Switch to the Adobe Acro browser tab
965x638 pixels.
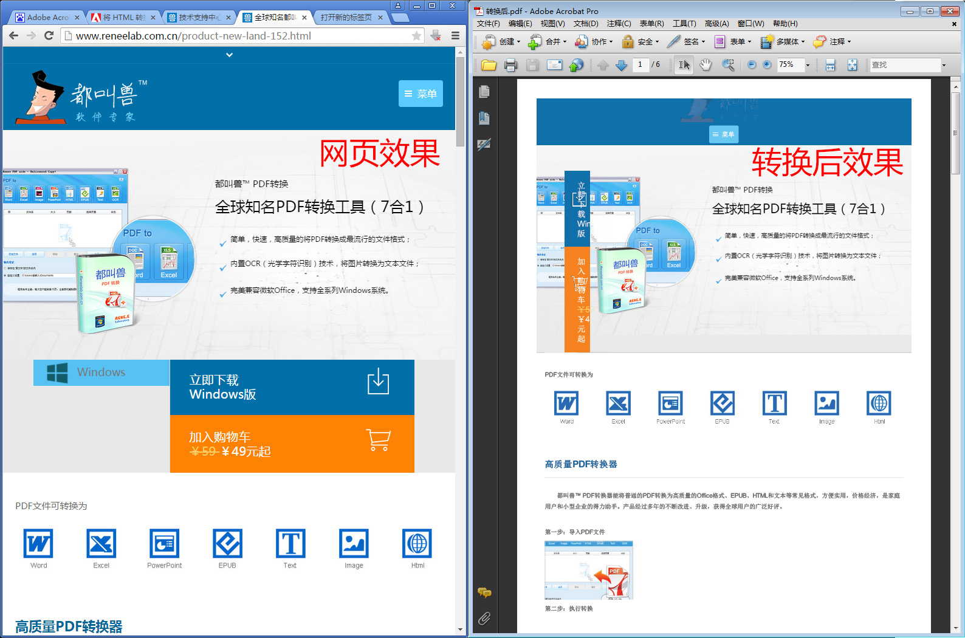[47, 17]
